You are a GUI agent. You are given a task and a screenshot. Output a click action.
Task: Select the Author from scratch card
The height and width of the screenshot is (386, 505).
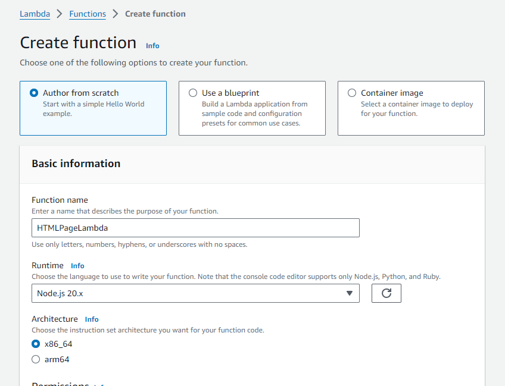click(93, 108)
